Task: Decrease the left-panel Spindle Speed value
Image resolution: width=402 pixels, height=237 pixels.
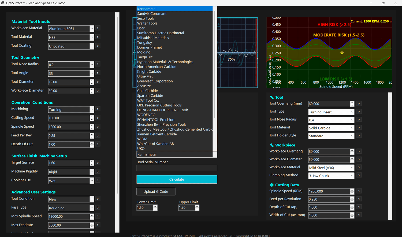Action: (92, 128)
